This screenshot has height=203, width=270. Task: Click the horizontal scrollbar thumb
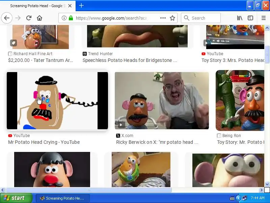[89, 190]
